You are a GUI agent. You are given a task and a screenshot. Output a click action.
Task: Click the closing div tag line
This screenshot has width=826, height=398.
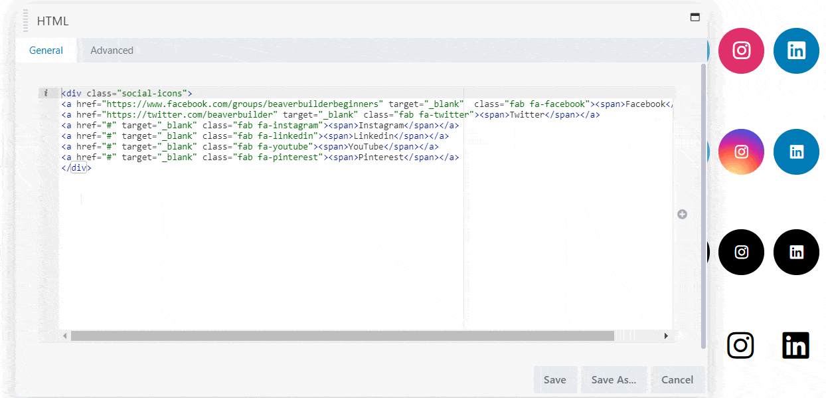(76, 168)
